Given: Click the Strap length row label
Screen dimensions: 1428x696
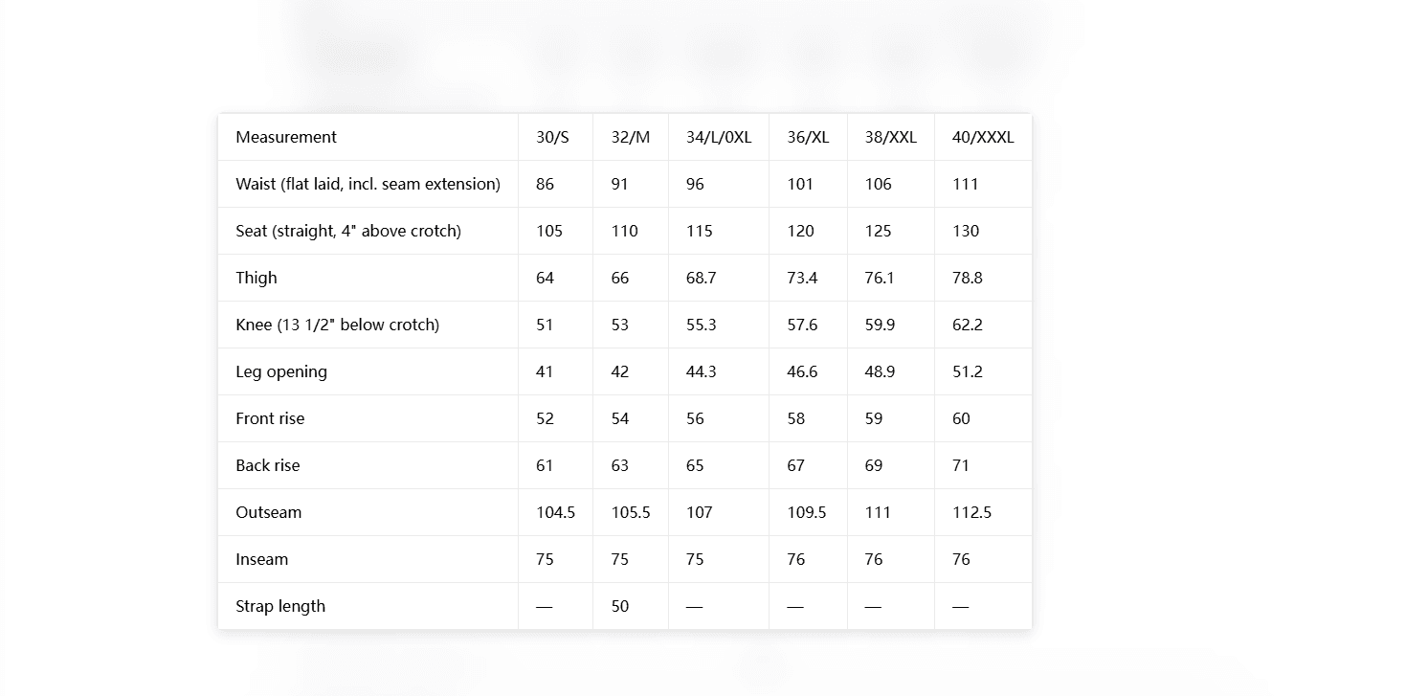Looking at the screenshot, I should pyautogui.click(x=280, y=606).
